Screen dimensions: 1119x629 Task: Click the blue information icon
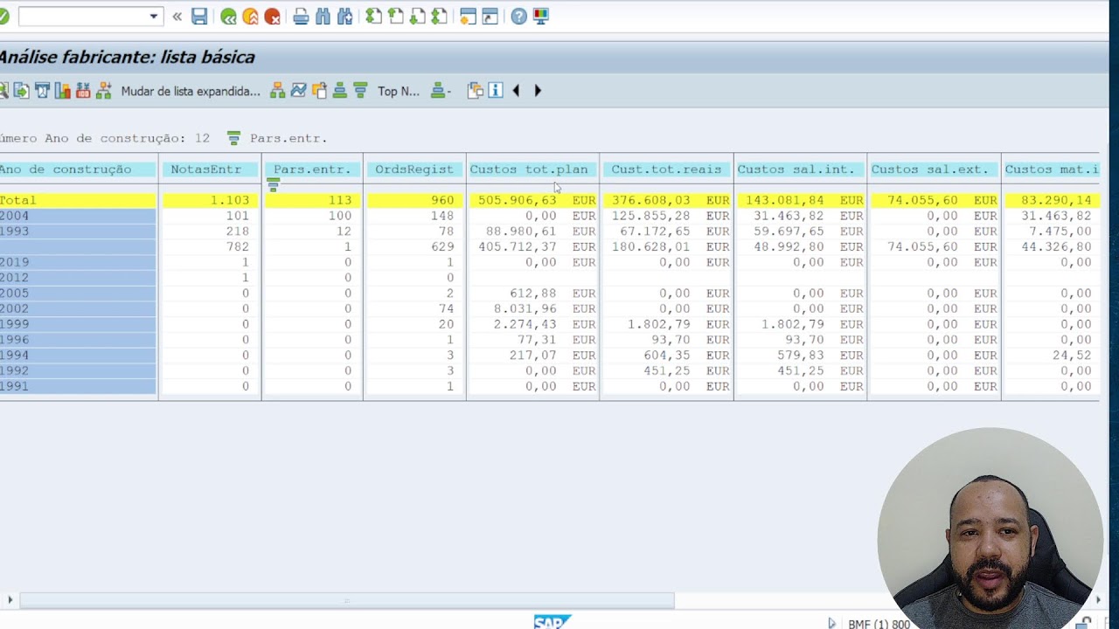coord(496,91)
